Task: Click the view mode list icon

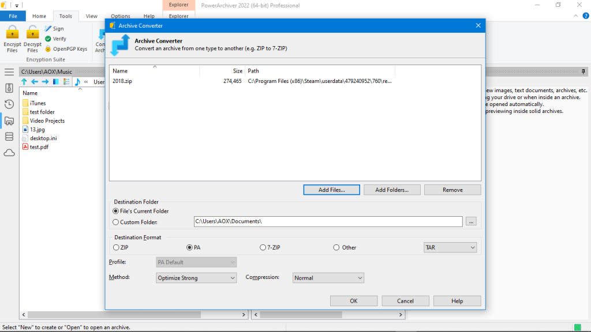Action: (x=66, y=82)
